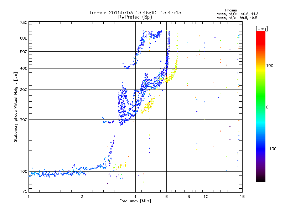Viewport: 285px width, 214px height.
Task: Click the y-axis tick label '75'
Action: [x=25, y=191]
